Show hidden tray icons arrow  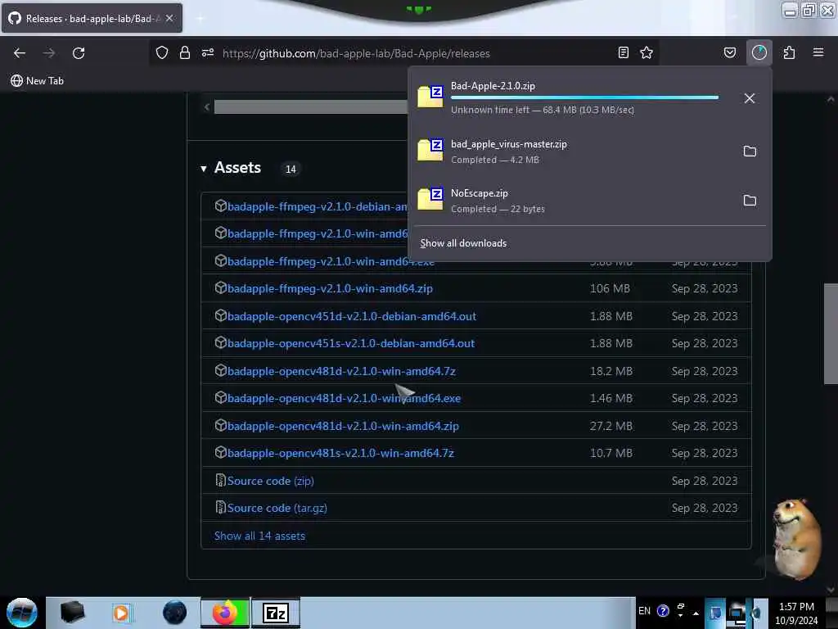pyautogui.click(x=696, y=613)
